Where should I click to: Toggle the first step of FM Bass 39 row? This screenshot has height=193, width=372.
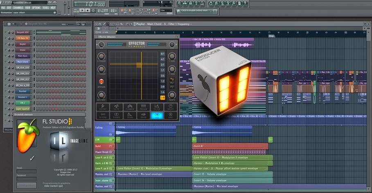point(38,38)
